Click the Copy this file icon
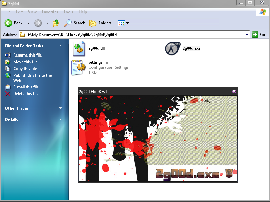 8,69
